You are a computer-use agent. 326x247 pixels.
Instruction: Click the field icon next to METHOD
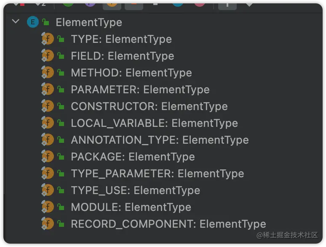[x=48, y=73]
